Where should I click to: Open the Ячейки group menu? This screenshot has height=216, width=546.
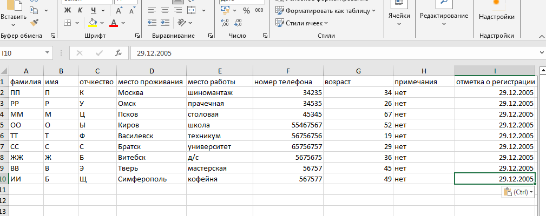pyautogui.click(x=399, y=16)
